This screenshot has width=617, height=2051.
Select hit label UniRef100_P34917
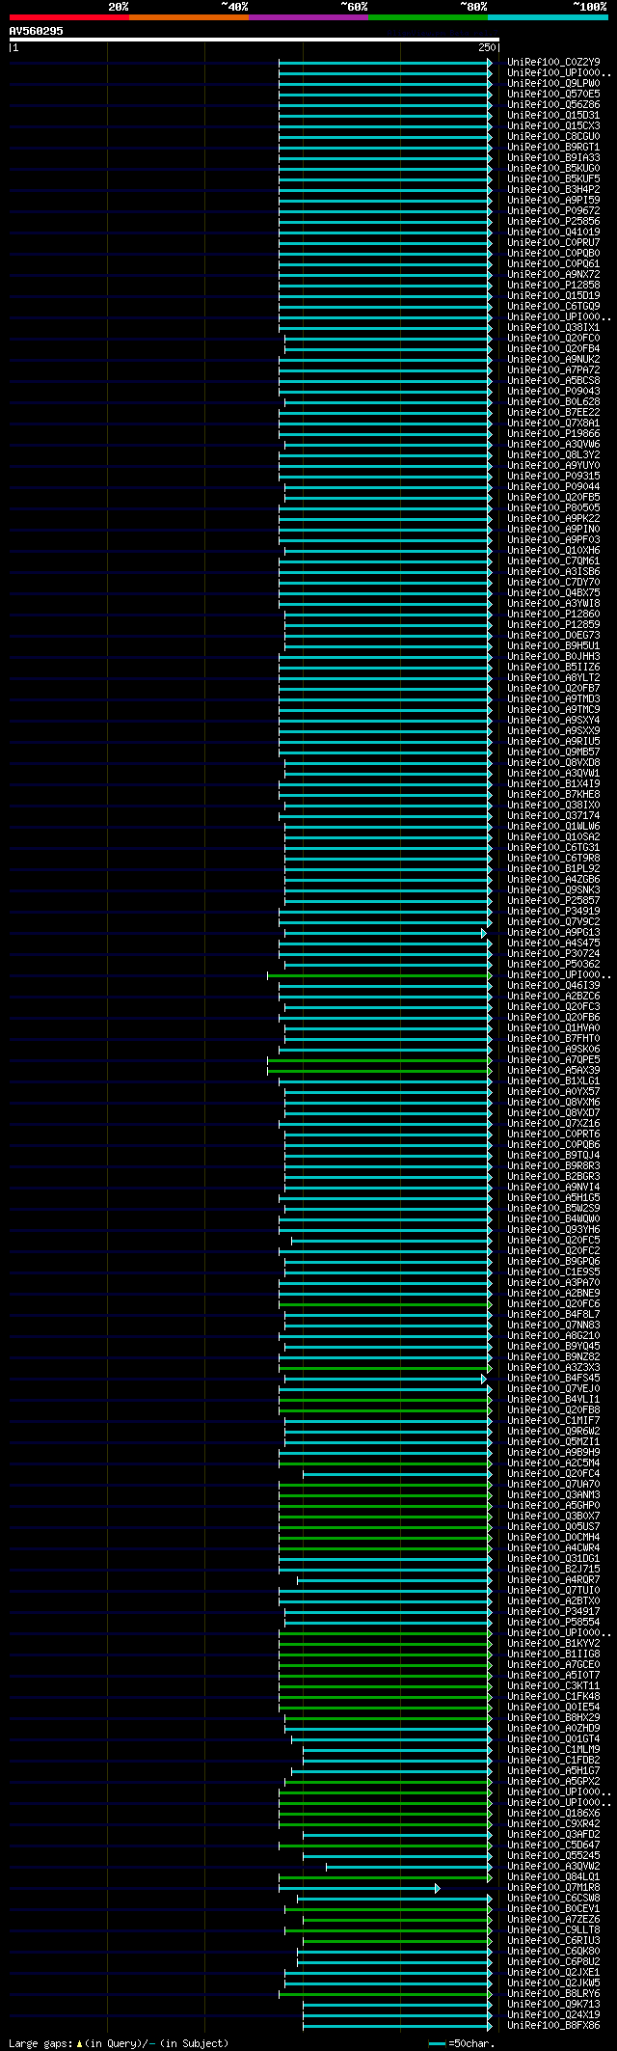point(553,1611)
